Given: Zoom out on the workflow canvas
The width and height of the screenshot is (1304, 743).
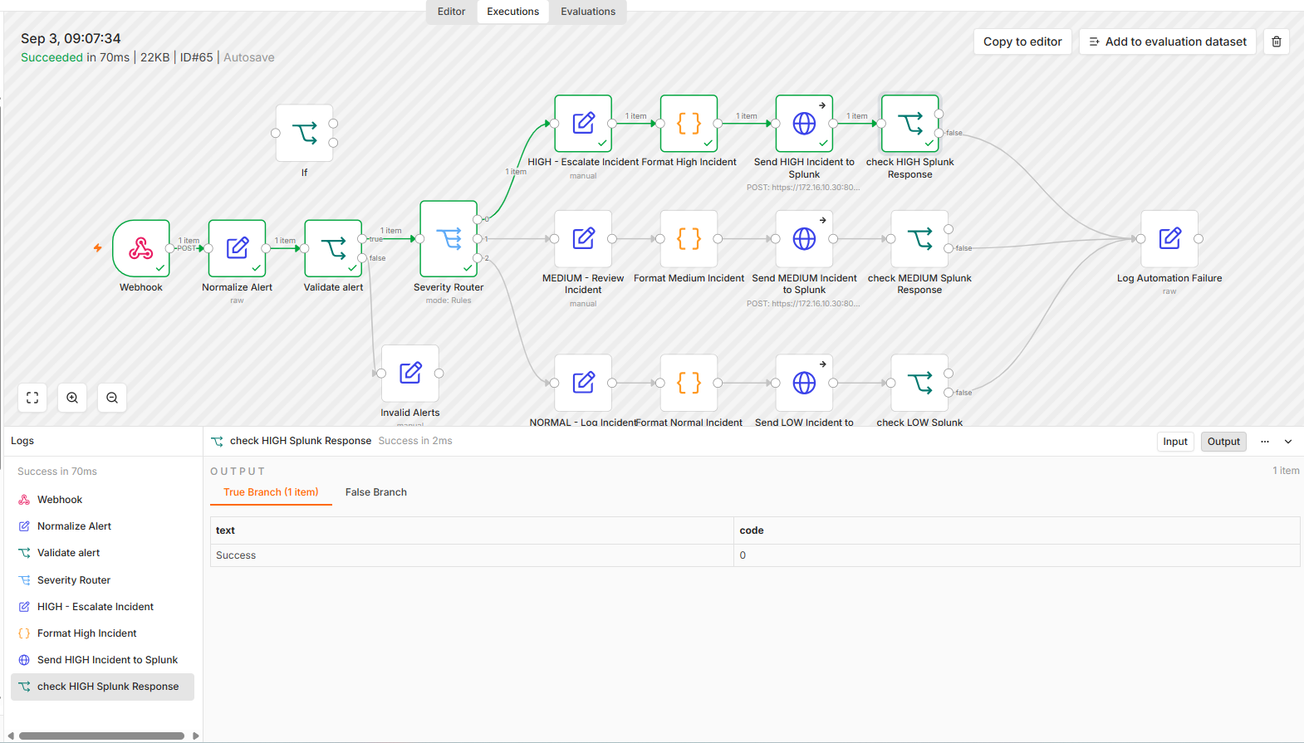Looking at the screenshot, I should [x=112, y=398].
